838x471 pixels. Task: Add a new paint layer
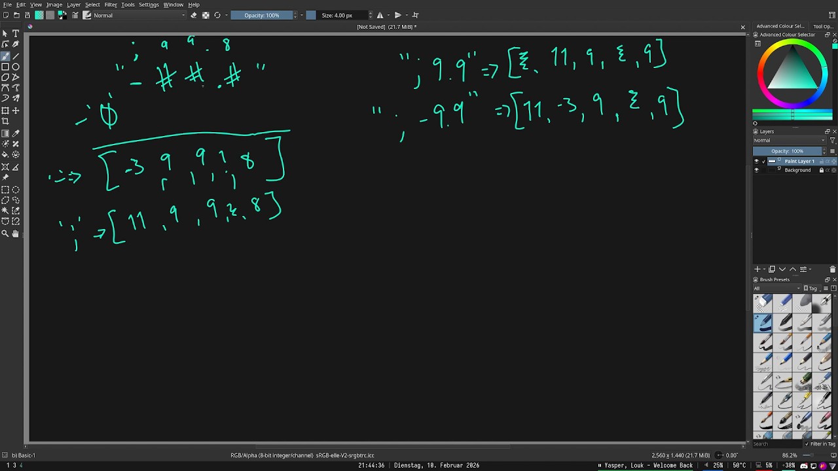pos(757,270)
